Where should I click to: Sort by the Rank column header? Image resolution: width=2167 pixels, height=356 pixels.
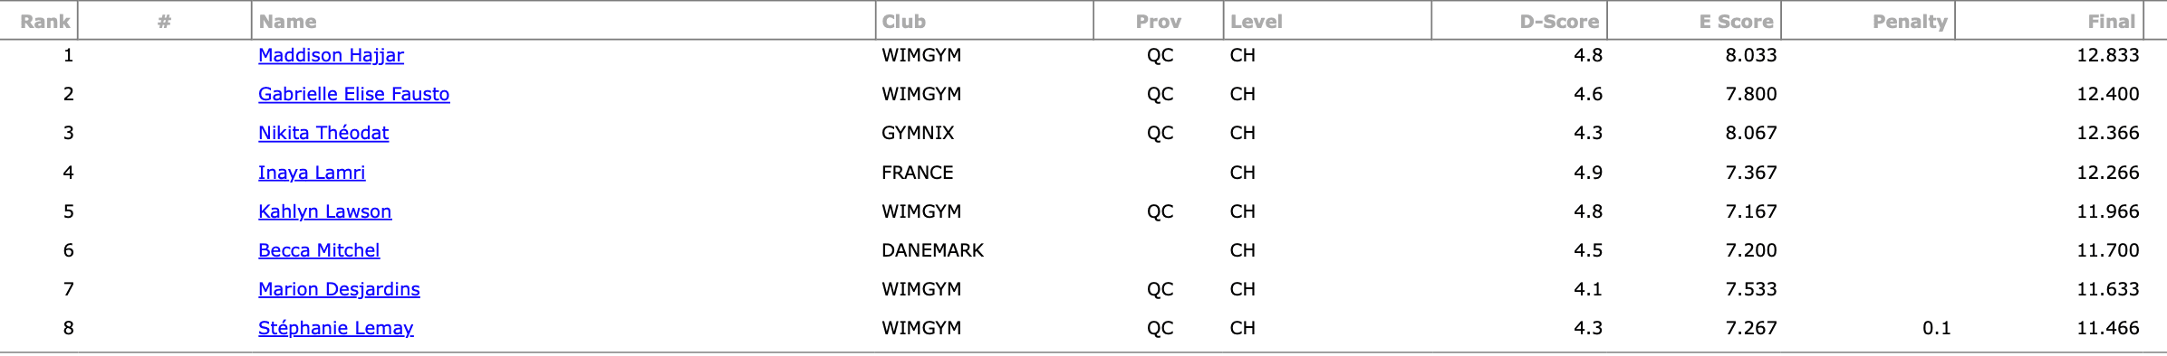click(x=45, y=22)
